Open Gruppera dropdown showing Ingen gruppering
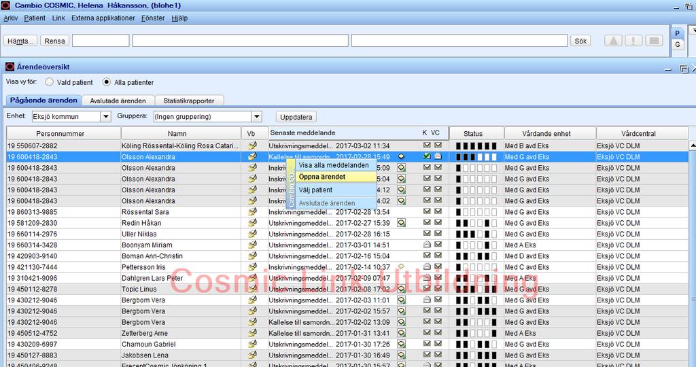The image size is (696, 367). [x=207, y=117]
